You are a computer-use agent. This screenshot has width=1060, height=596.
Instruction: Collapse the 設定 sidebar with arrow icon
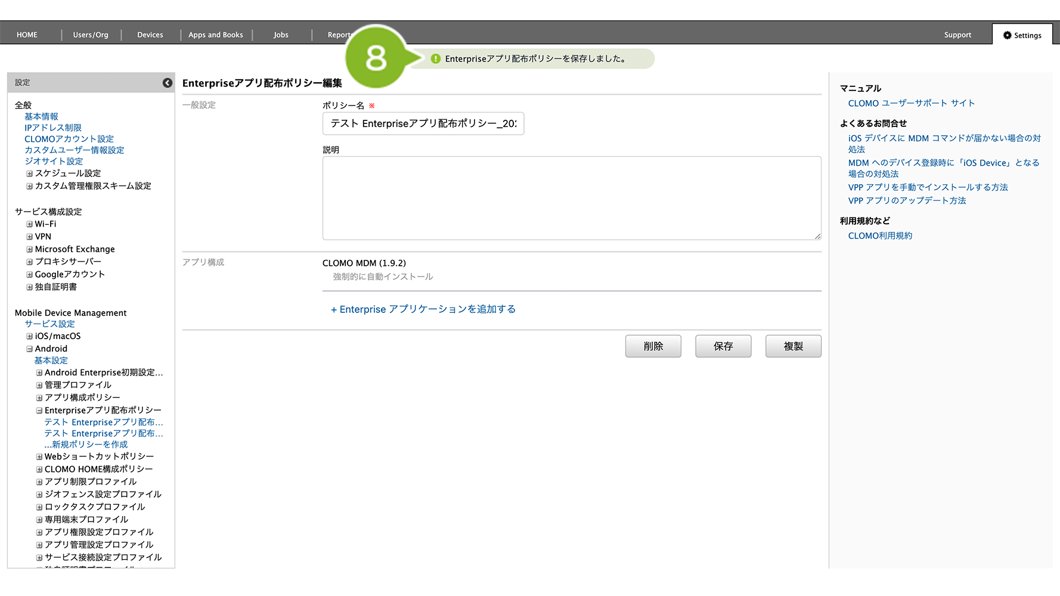click(x=168, y=83)
